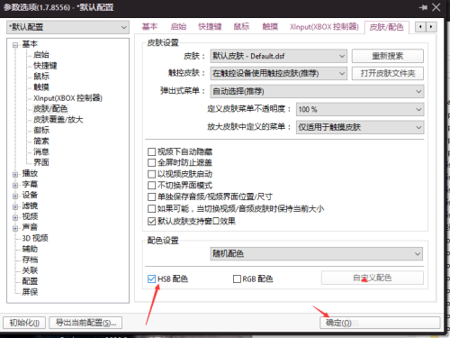The width and height of the screenshot is (450, 338).
Task: Click the 重新搜索 button
Action: click(x=388, y=56)
